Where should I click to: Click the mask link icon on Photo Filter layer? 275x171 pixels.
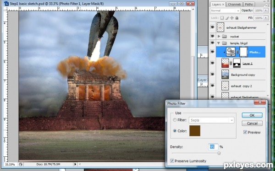point(237,52)
